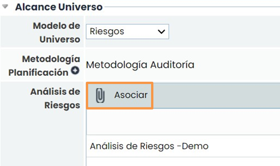Click the chevron arrow on Riesgos selector
280x166 pixels.
pyautogui.click(x=161, y=32)
